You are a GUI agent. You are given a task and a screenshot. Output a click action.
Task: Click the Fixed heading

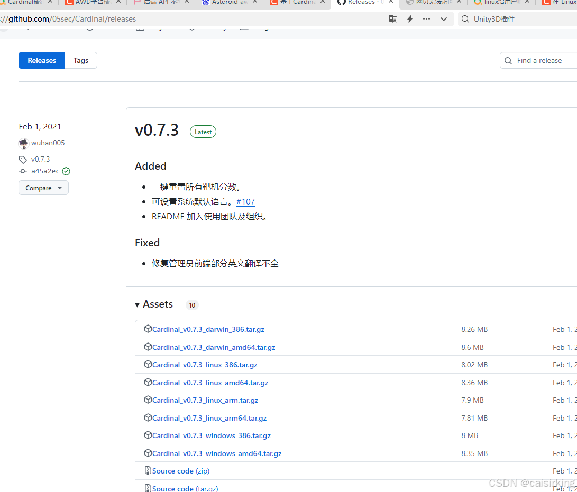(x=147, y=243)
